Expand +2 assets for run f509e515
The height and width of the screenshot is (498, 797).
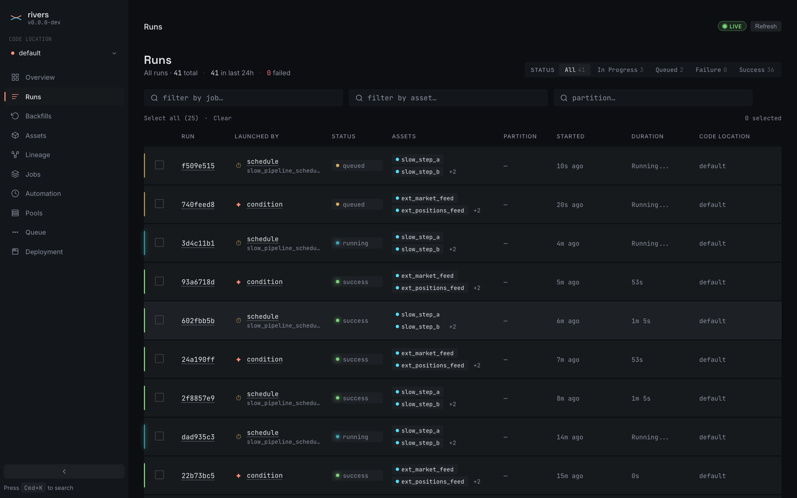[453, 172]
